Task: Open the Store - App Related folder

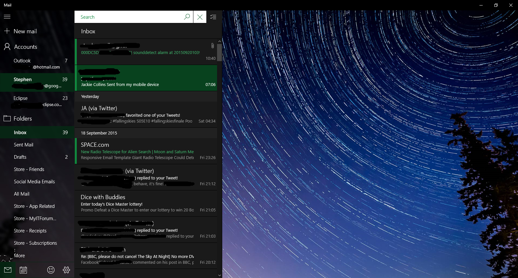Action: click(37, 206)
